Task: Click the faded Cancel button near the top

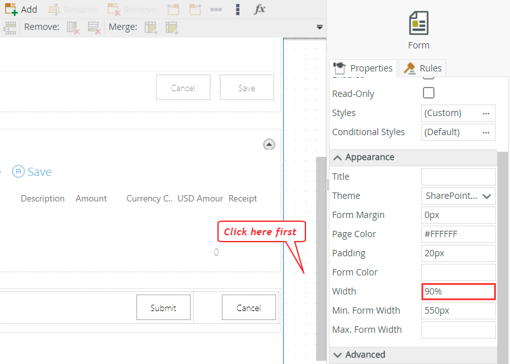Action: coord(183,87)
